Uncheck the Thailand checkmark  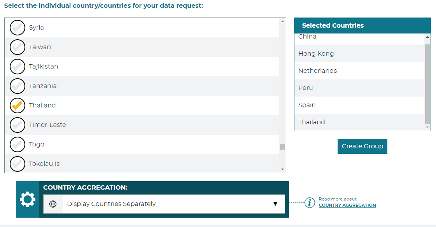tap(17, 106)
